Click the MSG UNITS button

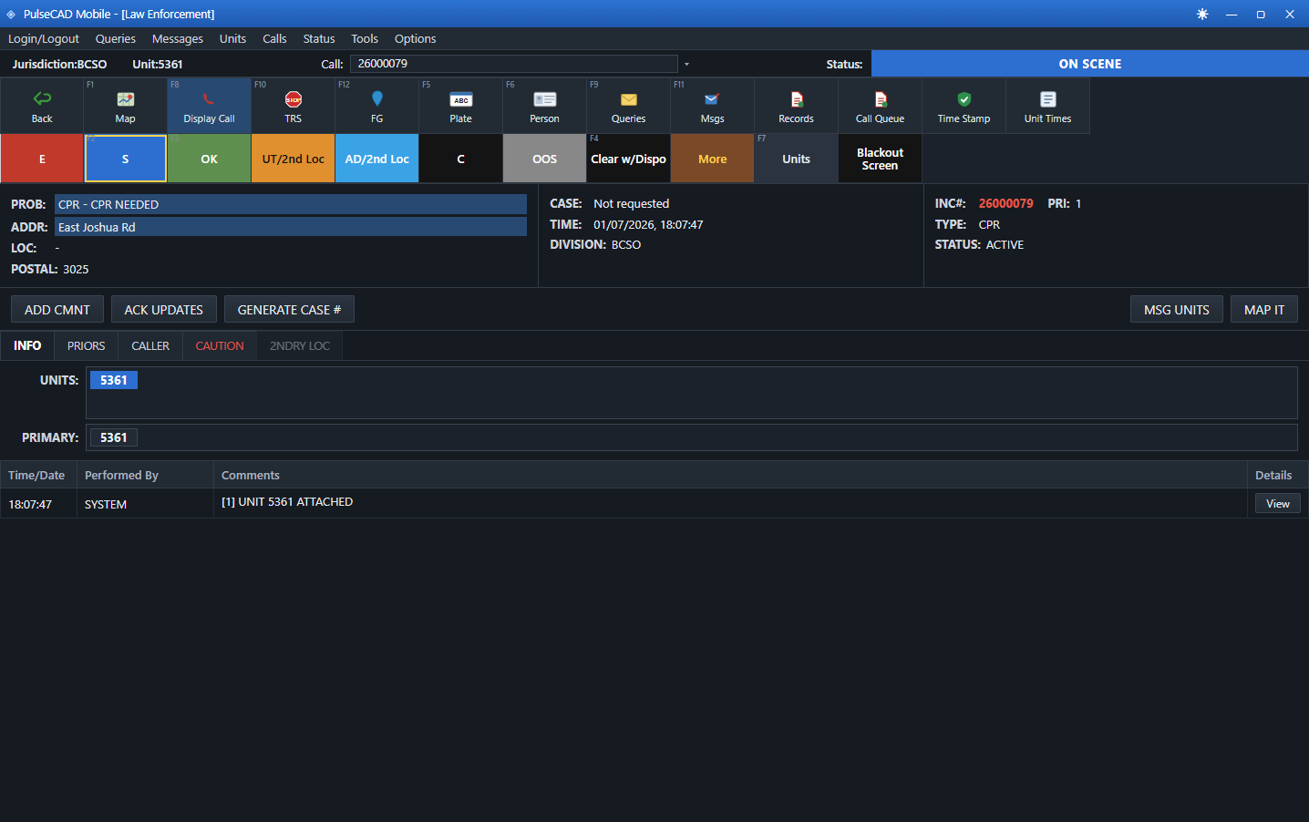[1177, 310]
